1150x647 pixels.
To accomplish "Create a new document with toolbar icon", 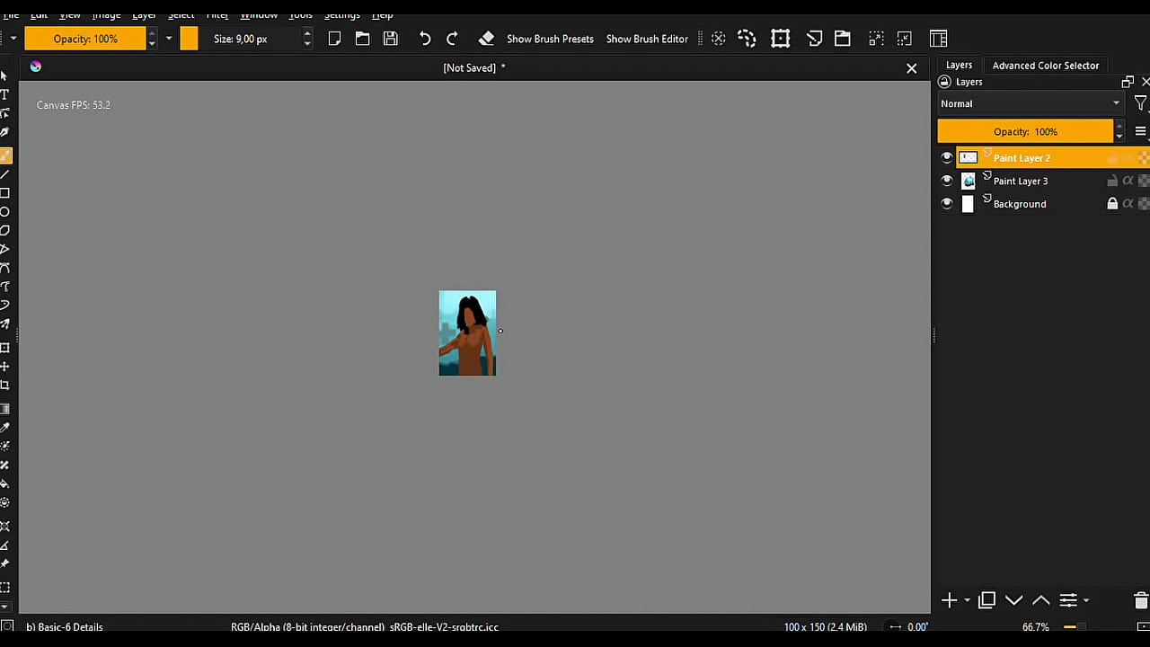I will click(x=334, y=39).
